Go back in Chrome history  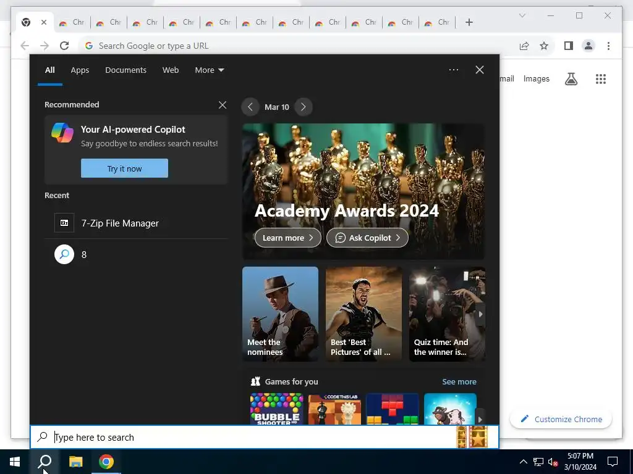[25, 46]
